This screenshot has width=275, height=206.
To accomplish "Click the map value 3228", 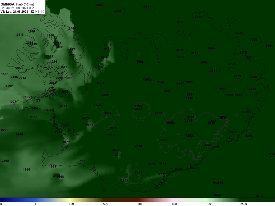I will click(164, 140).
